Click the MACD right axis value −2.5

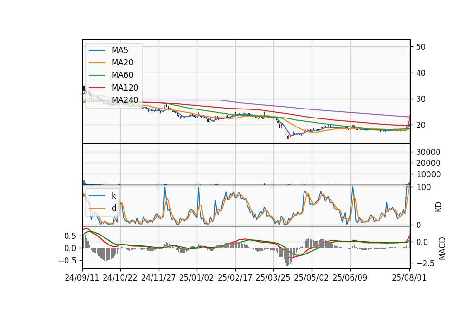[425, 264]
